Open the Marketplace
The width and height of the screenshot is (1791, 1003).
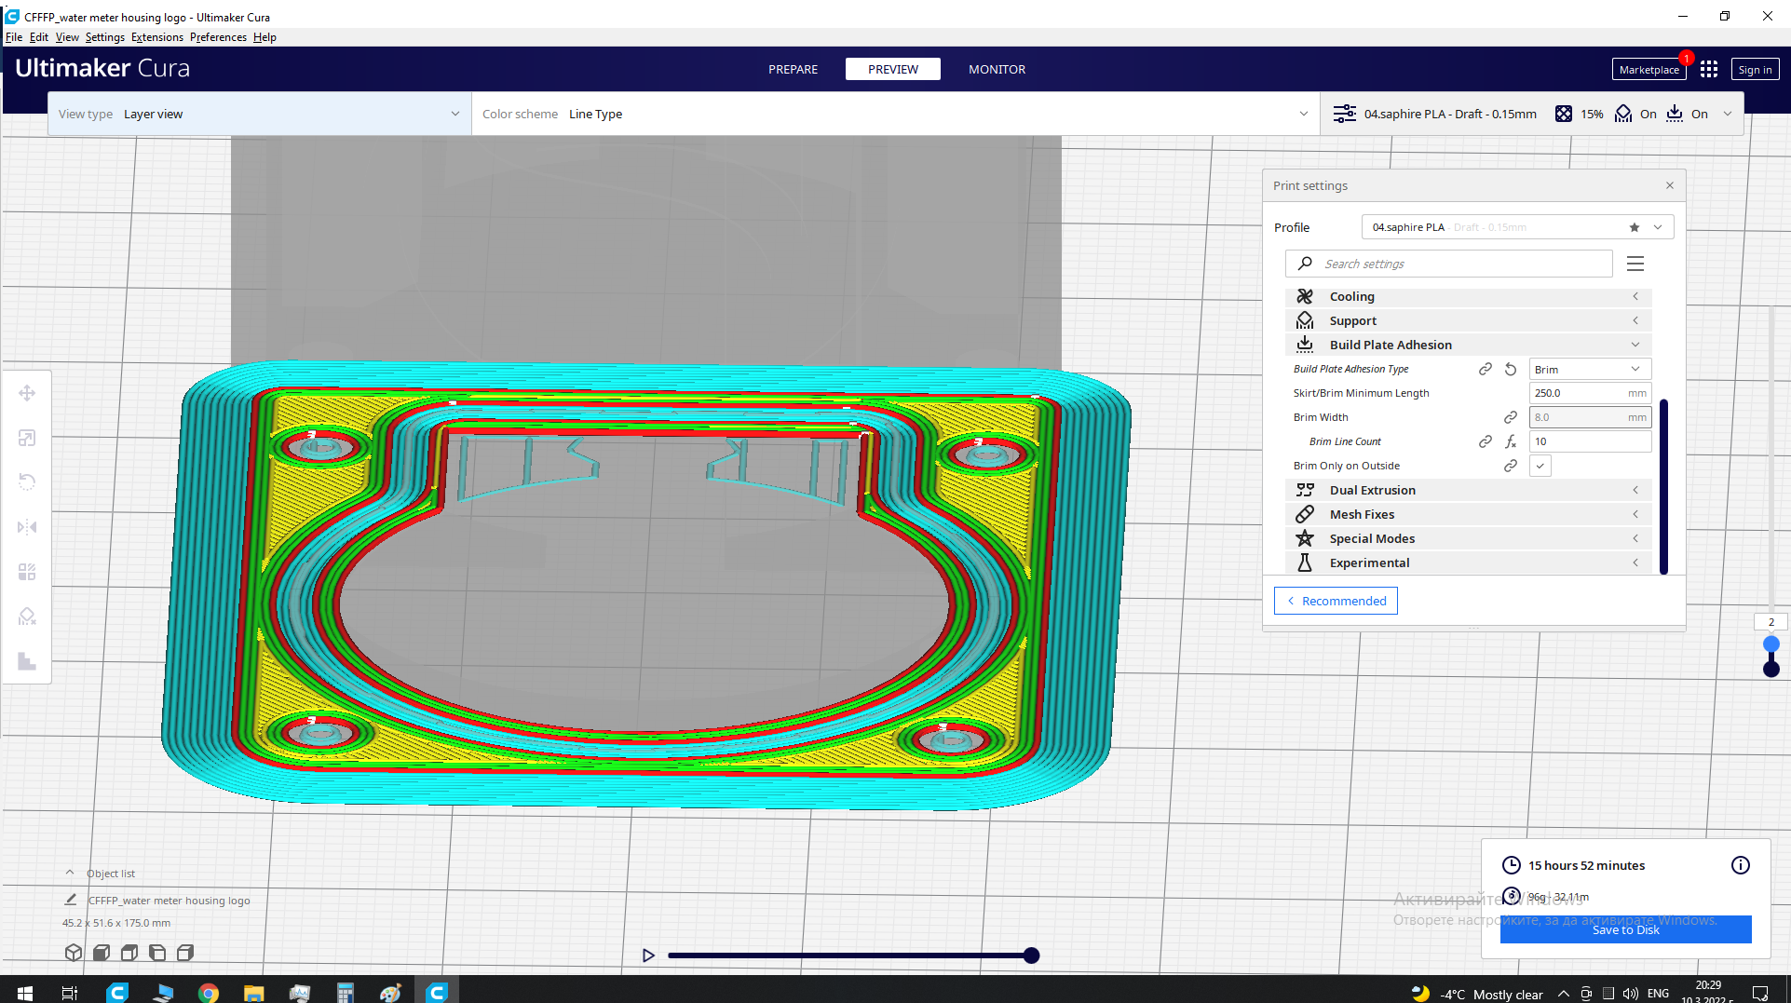(1649, 70)
